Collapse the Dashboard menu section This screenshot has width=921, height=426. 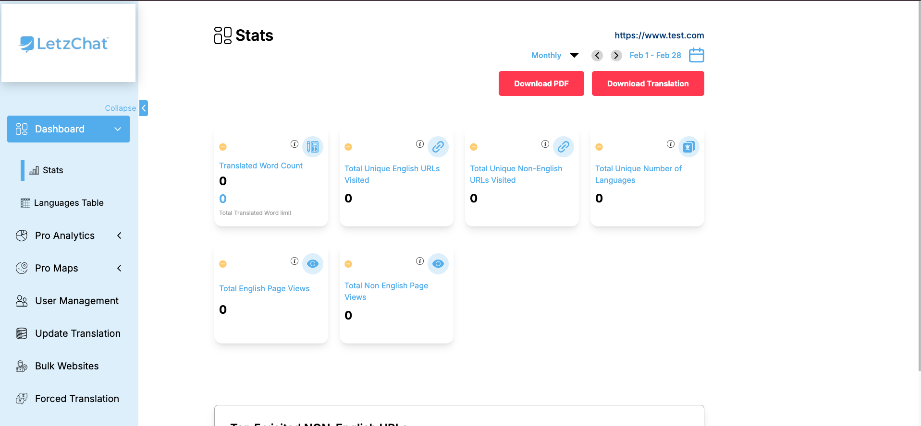point(118,129)
